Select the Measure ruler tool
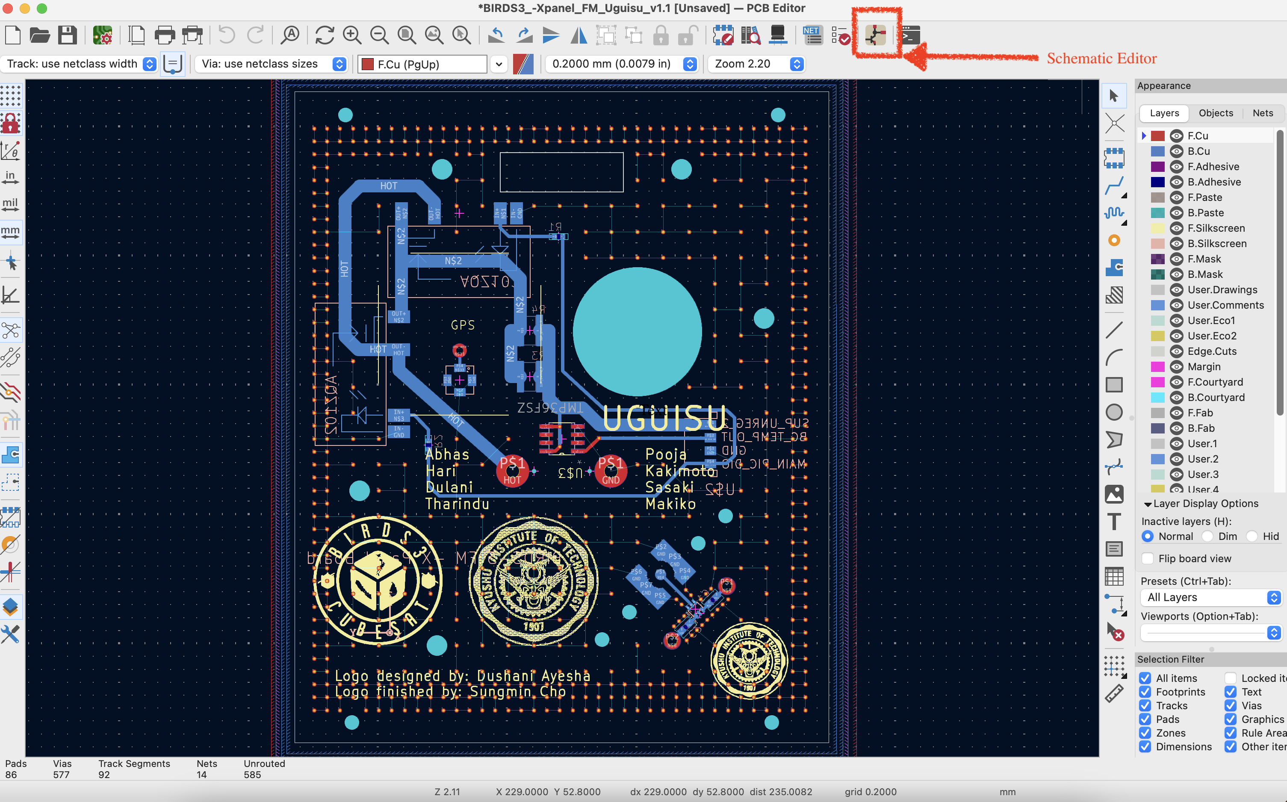 [x=1113, y=694]
